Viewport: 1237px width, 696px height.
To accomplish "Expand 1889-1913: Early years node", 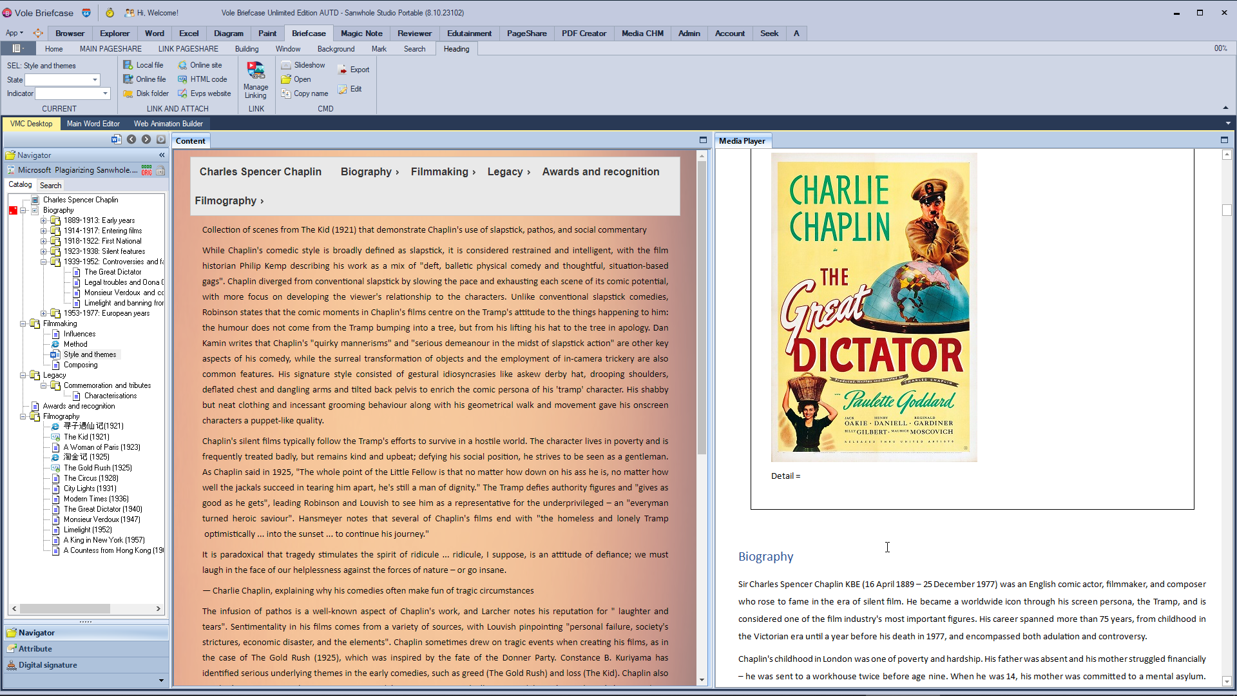I will point(43,220).
